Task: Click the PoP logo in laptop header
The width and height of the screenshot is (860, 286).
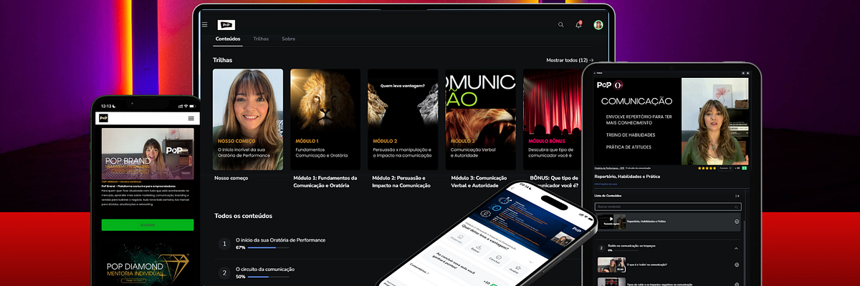Action: click(226, 24)
